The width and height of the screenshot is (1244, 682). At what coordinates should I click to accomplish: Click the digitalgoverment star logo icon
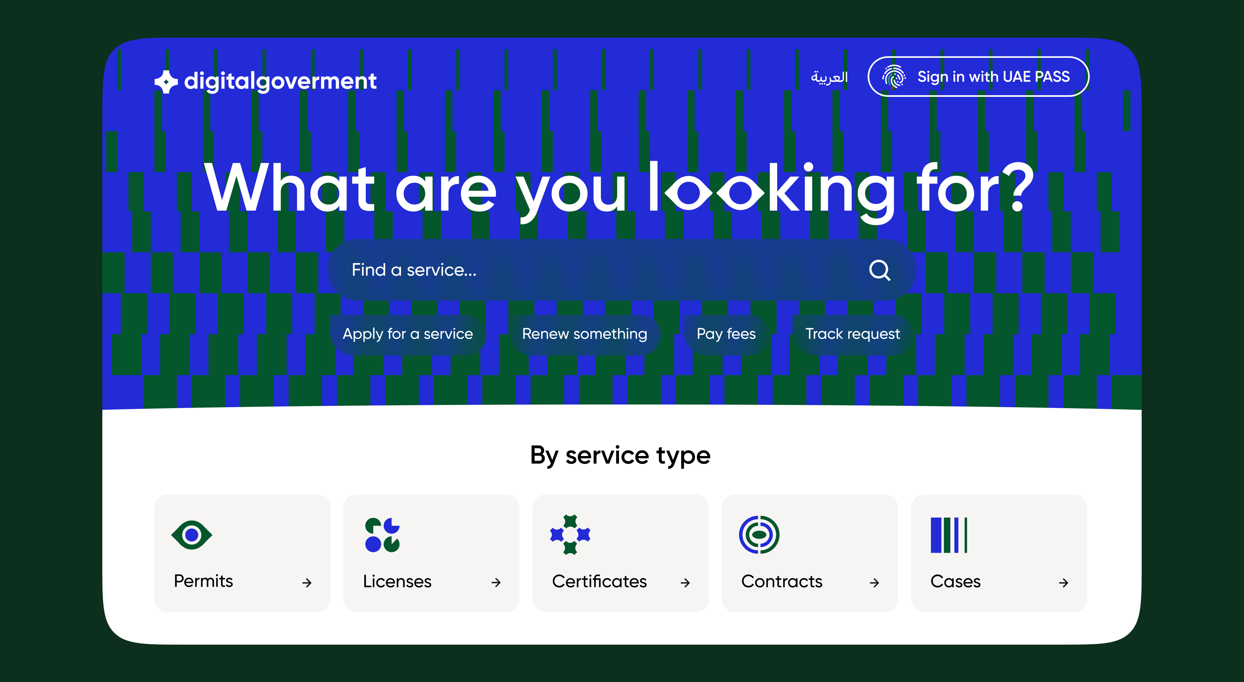pyautogui.click(x=166, y=82)
